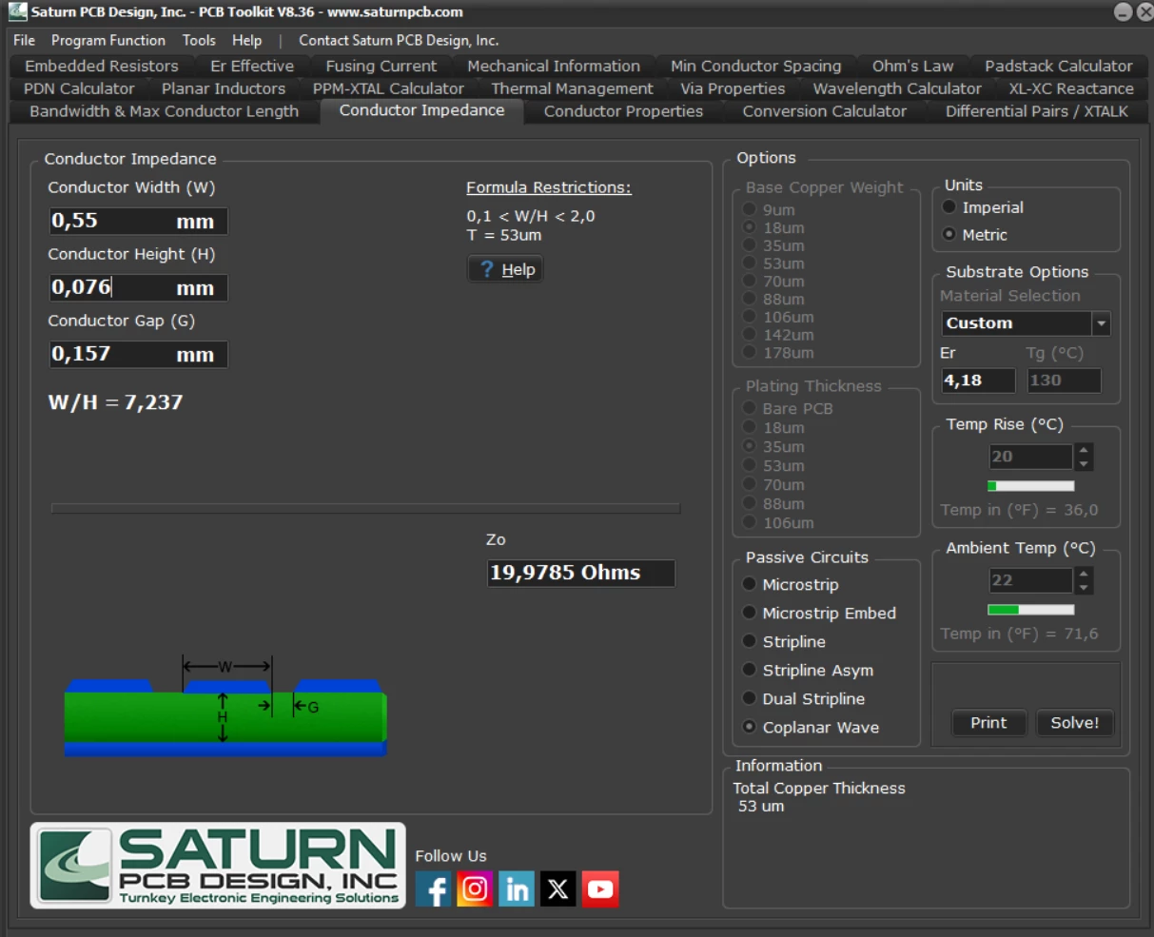Switch to the Thermal Management tab
1154x937 pixels.
(573, 88)
